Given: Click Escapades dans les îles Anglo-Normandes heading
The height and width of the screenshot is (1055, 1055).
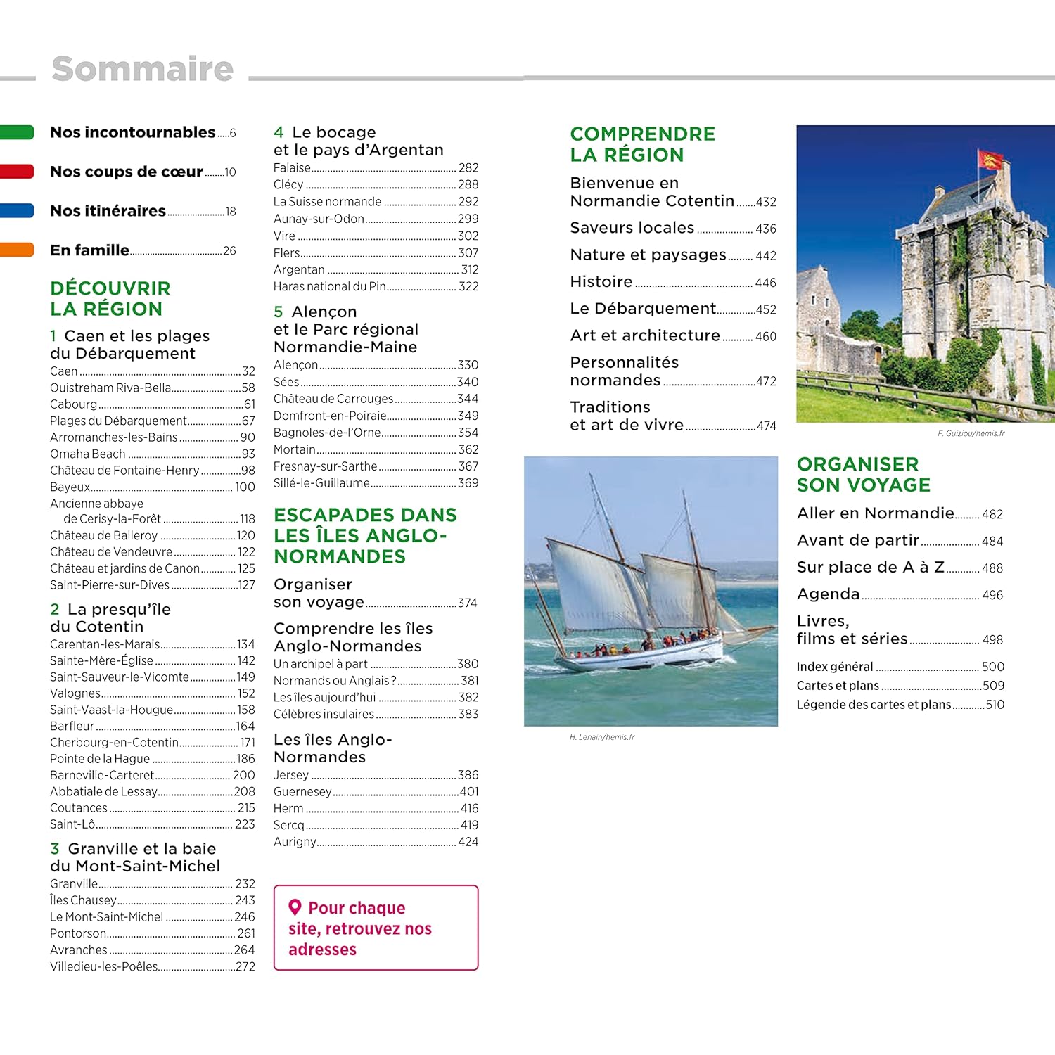Looking at the screenshot, I should 365,535.
